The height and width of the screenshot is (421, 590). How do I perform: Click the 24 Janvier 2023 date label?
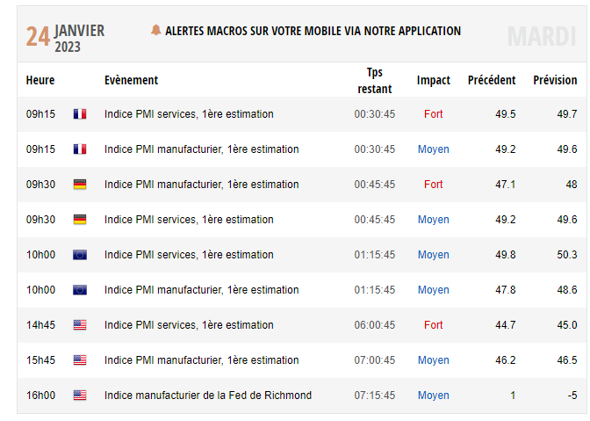pyautogui.click(x=65, y=37)
